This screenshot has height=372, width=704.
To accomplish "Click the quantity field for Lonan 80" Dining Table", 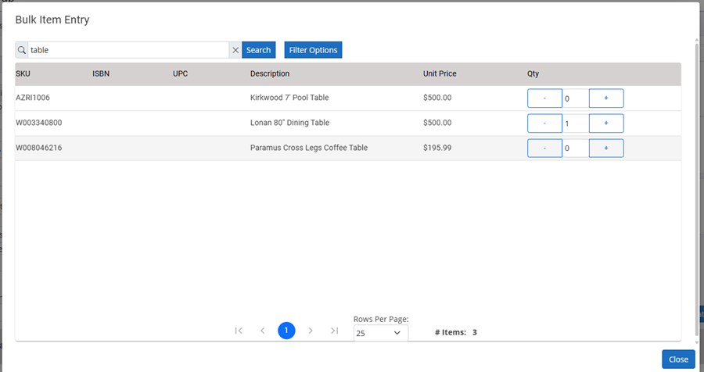I will pyautogui.click(x=576, y=123).
